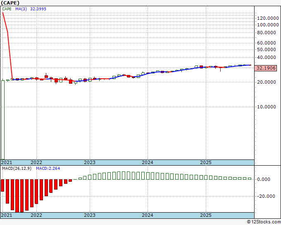The width and height of the screenshot is (281, 225).
Task: Click 2025 on the MACD panel time axis
Action: point(206,215)
